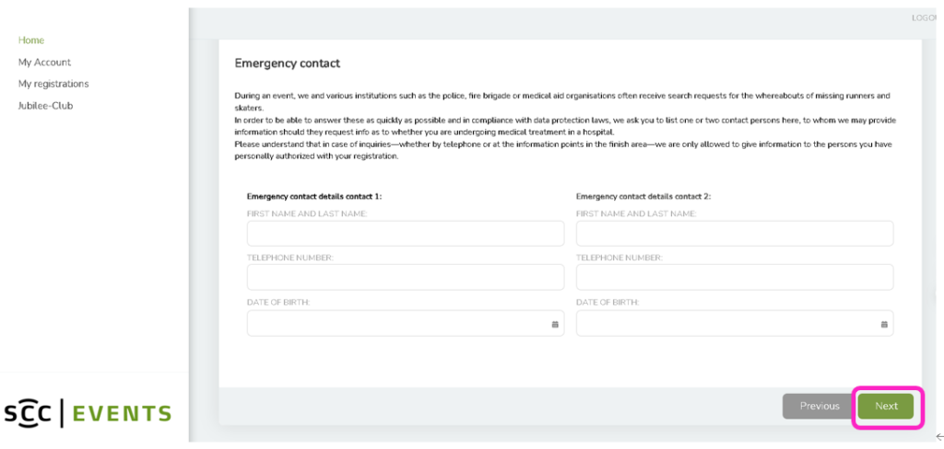Focus contact 1 first and last name field

pyautogui.click(x=406, y=233)
